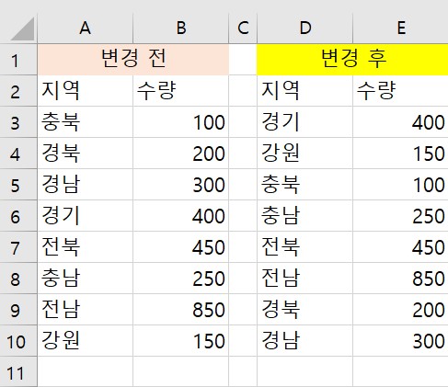Screen dimensions: 448x387
Task: Select cell A10 with 강원
Action: pyautogui.click(x=86, y=341)
